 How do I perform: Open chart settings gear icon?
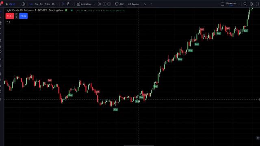[x=251, y=4]
